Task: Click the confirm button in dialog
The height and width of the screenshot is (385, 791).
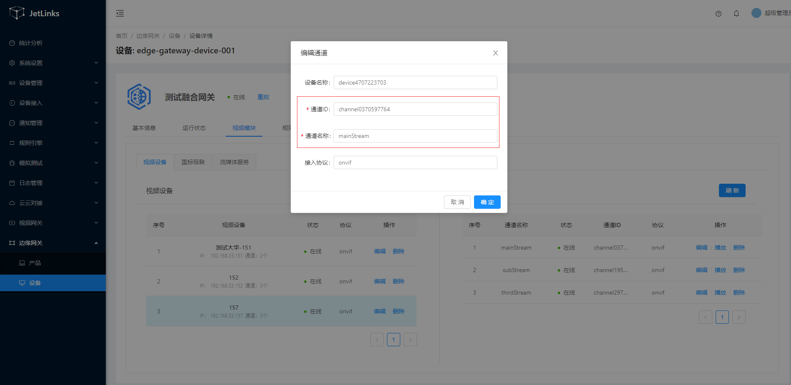Action: [x=487, y=202]
